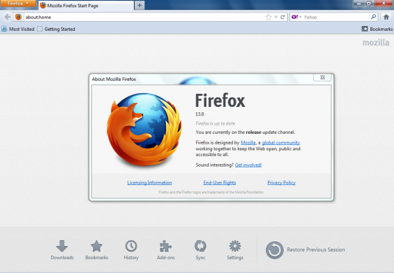This screenshot has height=273, width=394.
Task: Close the About Mozilla Firefox dialog
Action: tap(322, 77)
